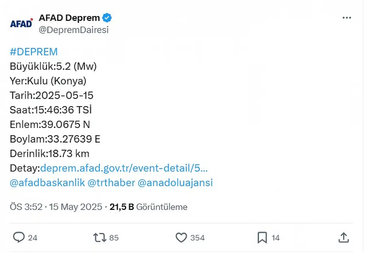The height and width of the screenshot is (253, 367).
Task: Like the tweet with the heart icon
Action: click(181, 238)
